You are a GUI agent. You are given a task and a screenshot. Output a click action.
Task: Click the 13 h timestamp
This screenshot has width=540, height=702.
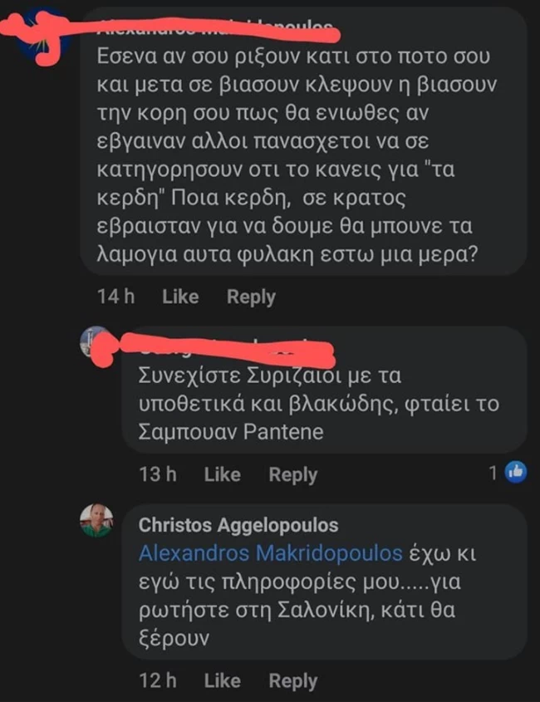pos(158,474)
